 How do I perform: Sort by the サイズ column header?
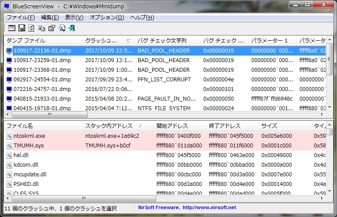tap(285, 126)
